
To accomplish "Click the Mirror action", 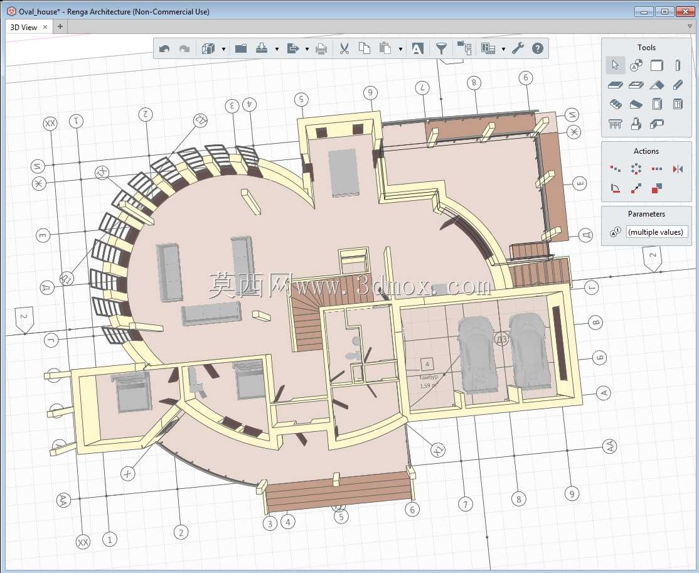I will pos(678,169).
